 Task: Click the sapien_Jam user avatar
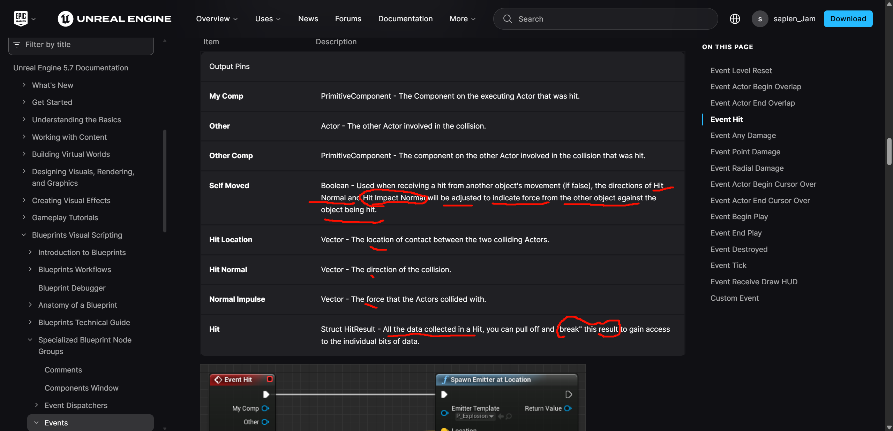click(760, 19)
